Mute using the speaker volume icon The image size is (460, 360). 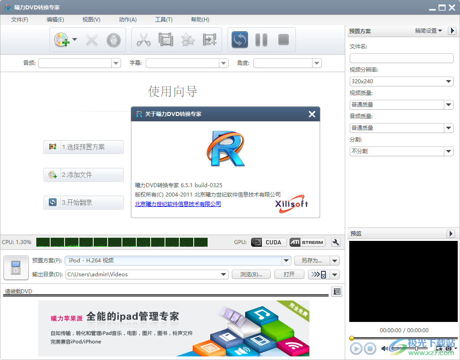pos(384,348)
